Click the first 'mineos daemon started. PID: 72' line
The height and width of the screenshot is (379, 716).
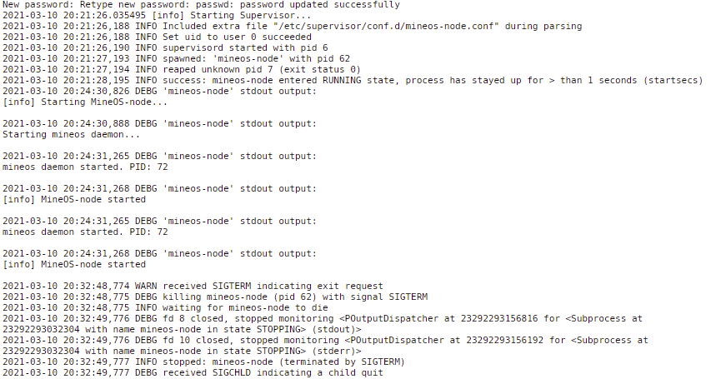coord(85,167)
